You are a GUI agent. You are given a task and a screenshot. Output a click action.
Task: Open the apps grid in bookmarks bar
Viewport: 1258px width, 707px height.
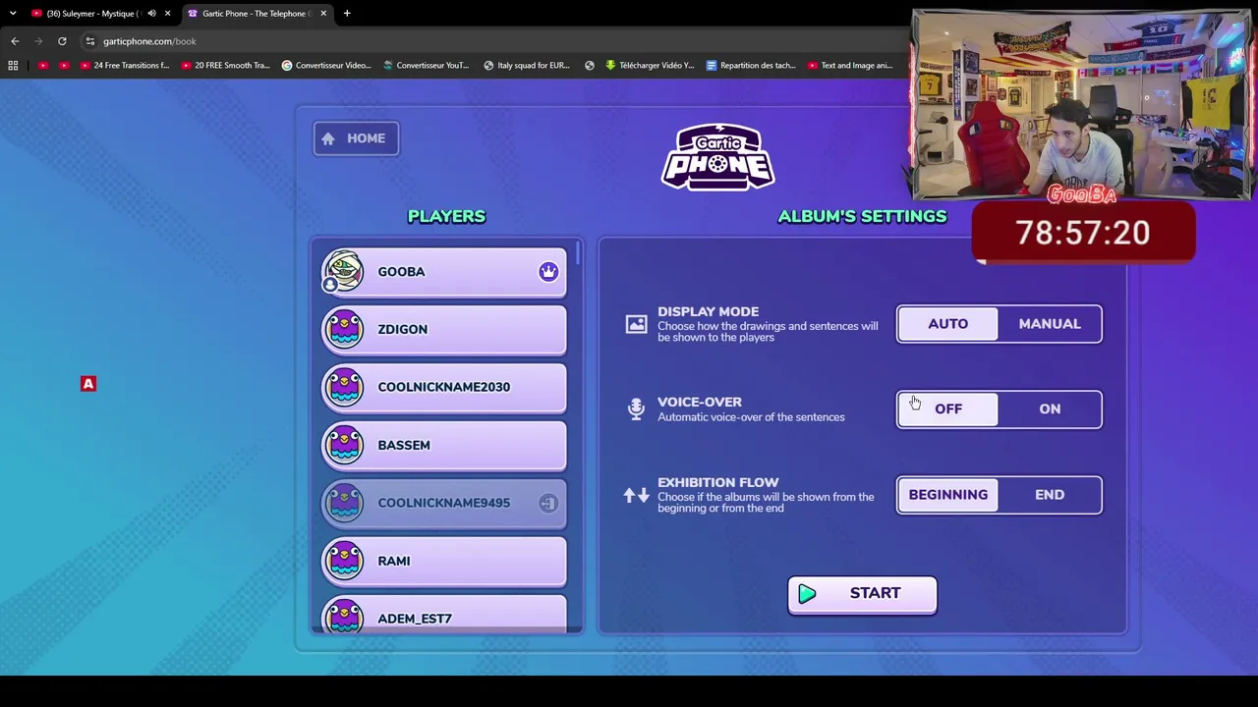(13, 66)
